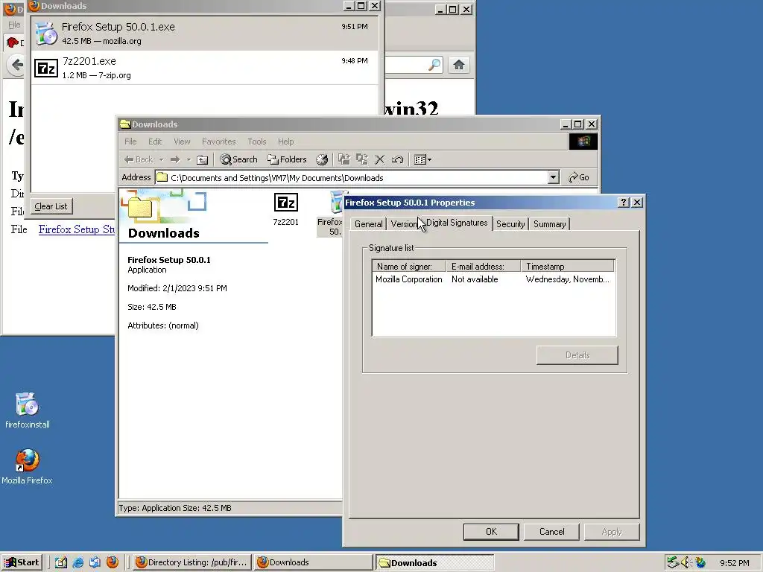Viewport: 763px width, 572px height.
Task: Open the View menu in Explorer
Action: (x=182, y=142)
